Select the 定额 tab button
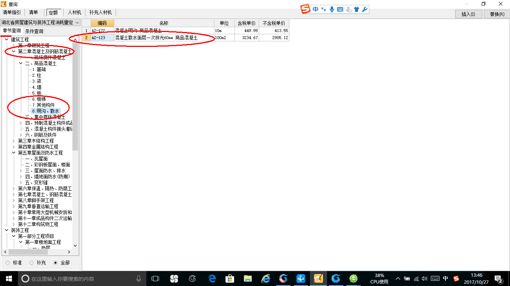510x286 pixels. tap(53, 13)
